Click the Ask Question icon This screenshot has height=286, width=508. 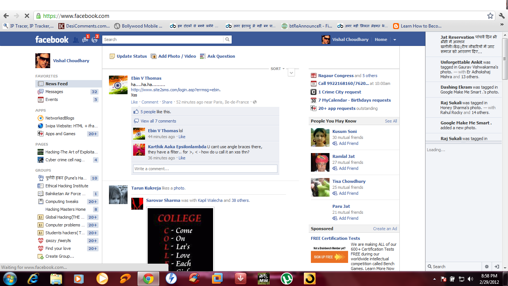click(203, 56)
